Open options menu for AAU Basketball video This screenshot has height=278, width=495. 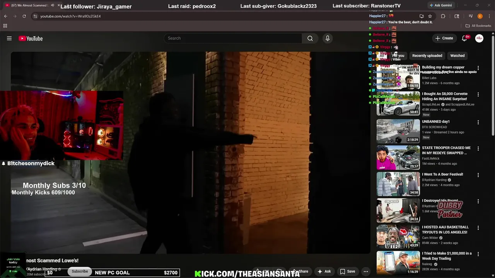[x=478, y=228]
